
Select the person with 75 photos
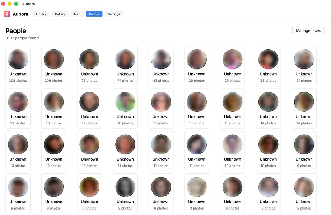tap(89, 66)
